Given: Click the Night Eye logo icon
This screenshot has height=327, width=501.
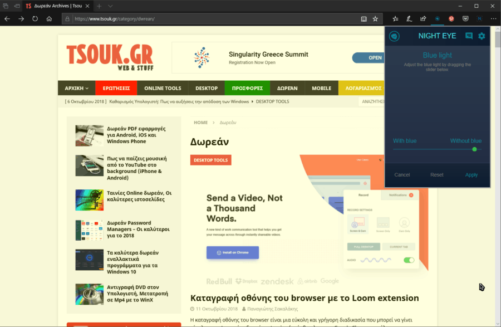Looking at the screenshot, I should tap(394, 36).
